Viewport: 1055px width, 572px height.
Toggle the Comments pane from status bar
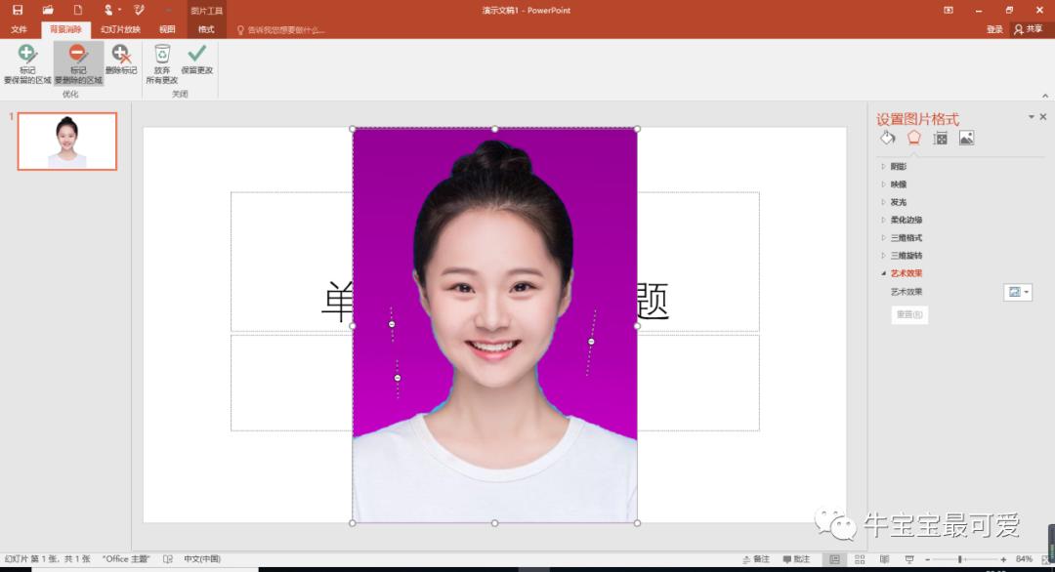click(x=796, y=558)
